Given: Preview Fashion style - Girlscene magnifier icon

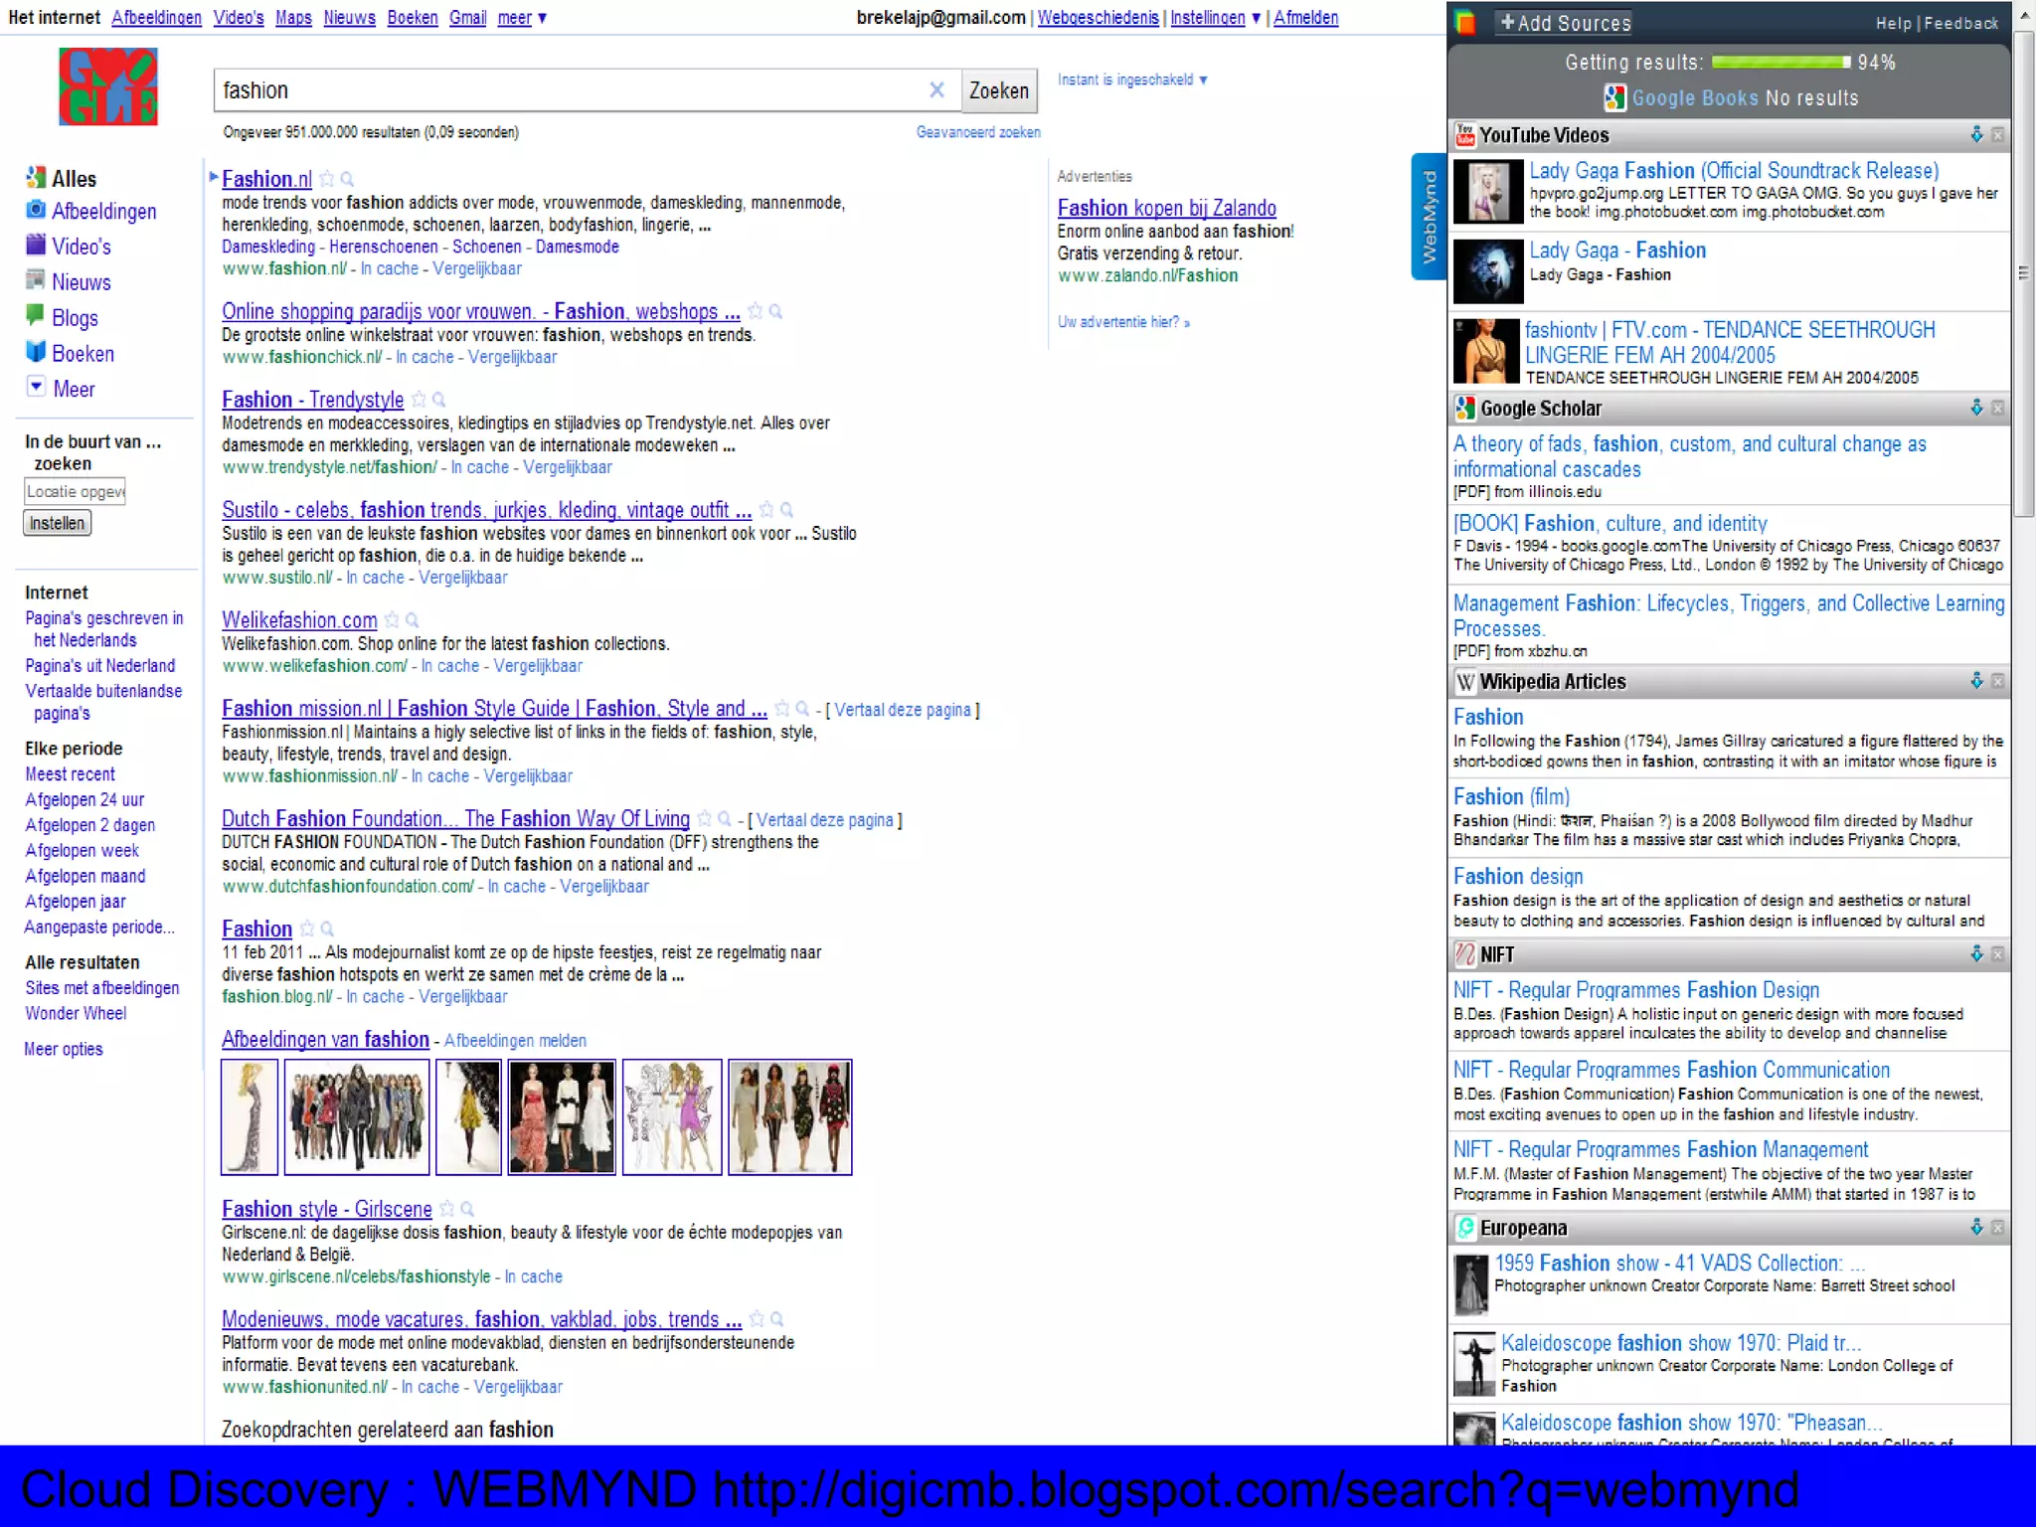Looking at the screenshot, I should (467, 1209).
